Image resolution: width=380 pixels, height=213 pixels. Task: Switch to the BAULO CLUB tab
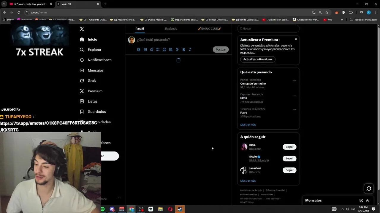210,29
